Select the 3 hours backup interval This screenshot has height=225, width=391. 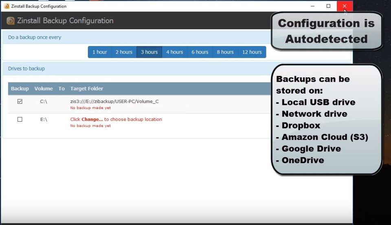(149, 52)
